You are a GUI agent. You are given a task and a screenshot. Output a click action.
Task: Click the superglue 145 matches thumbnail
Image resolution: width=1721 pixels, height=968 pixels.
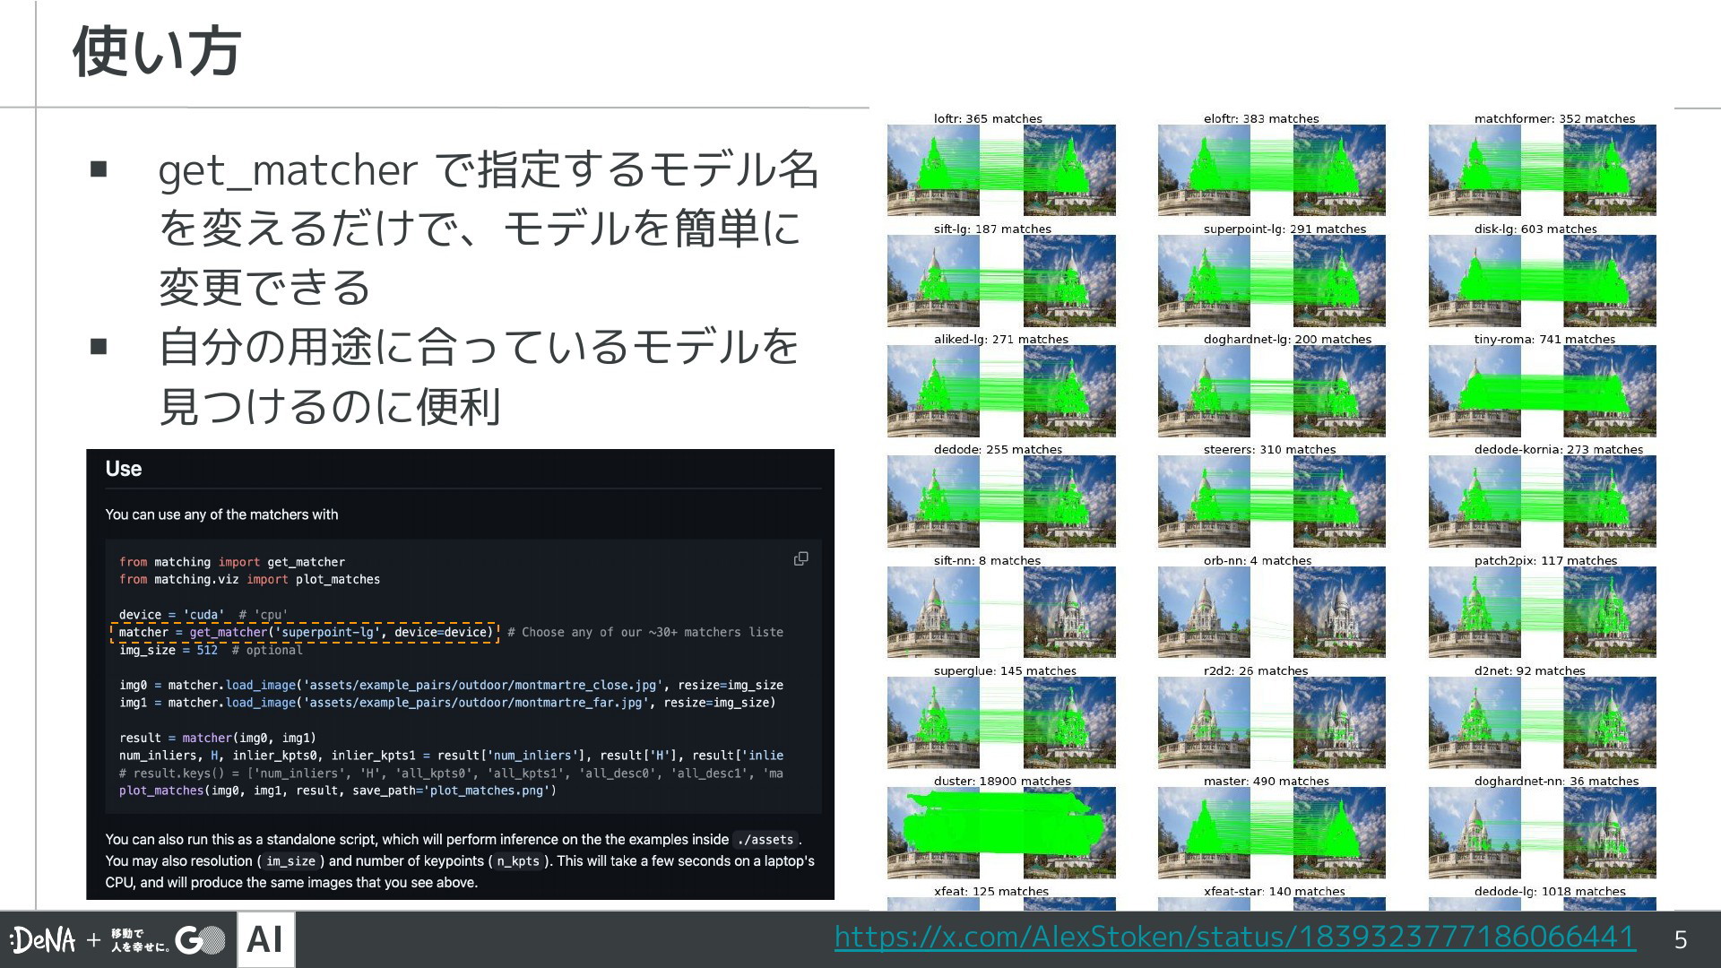1001,722
